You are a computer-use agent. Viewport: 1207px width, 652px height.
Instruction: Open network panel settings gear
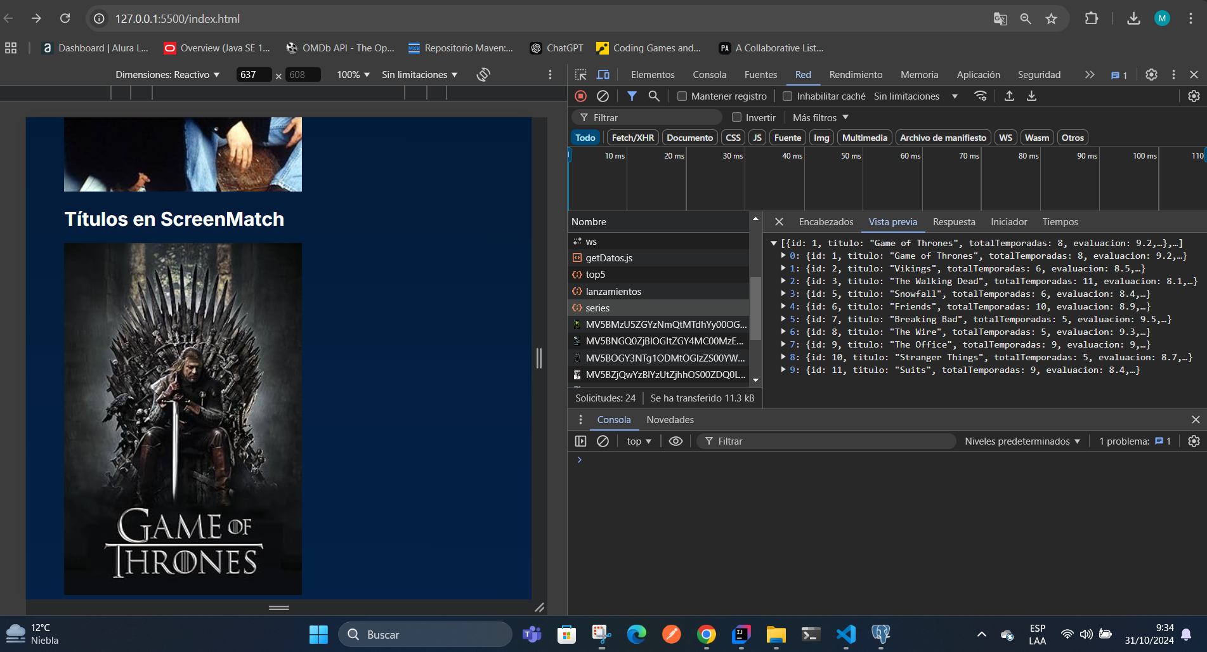[1194, 96]
